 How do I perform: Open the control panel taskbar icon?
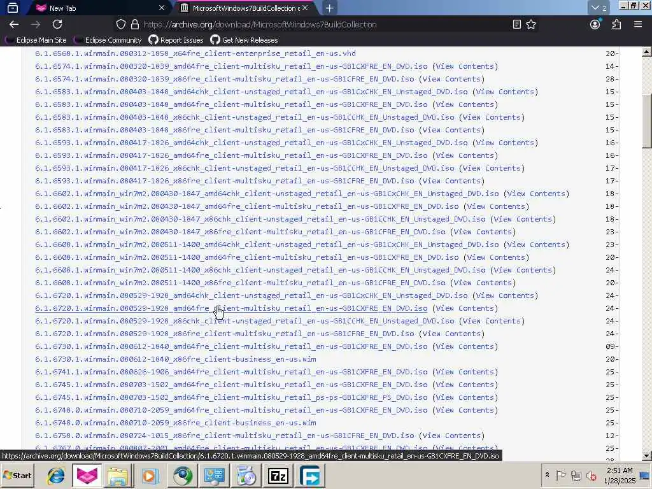[x=214, y=476]
